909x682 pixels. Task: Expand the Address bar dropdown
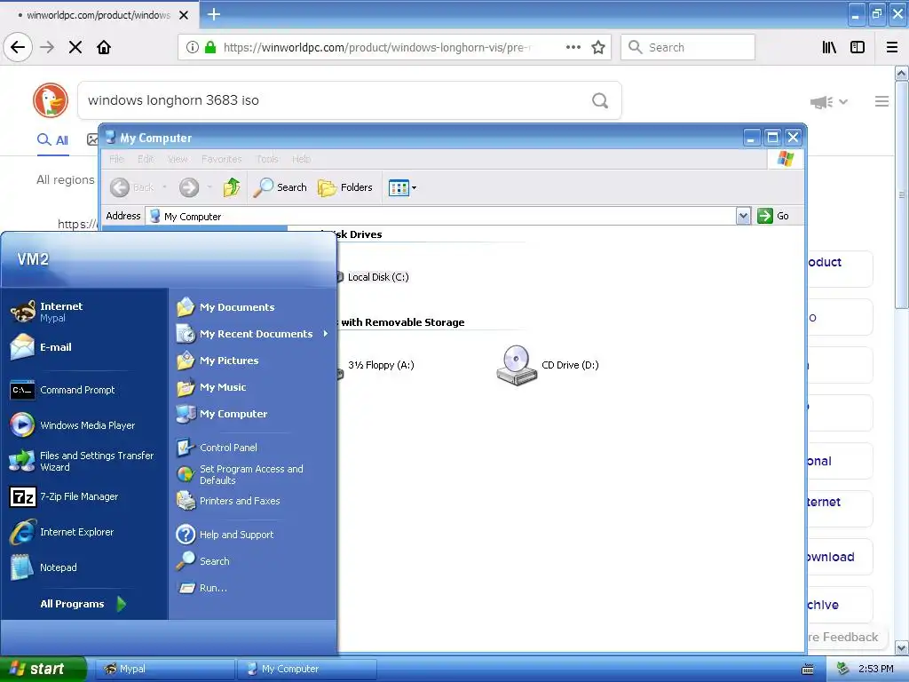tap(743, 216)
